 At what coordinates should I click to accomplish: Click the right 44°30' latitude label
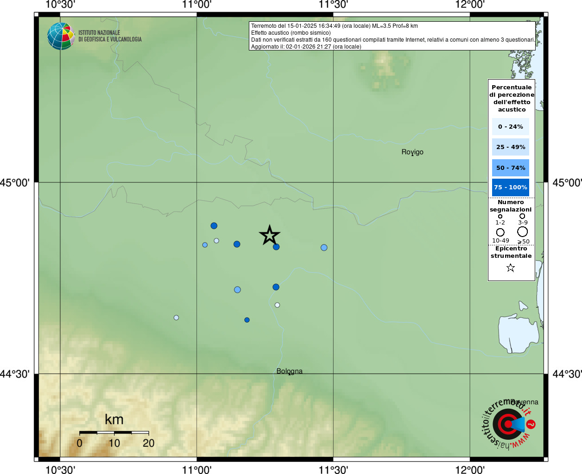tap(567, 374)
